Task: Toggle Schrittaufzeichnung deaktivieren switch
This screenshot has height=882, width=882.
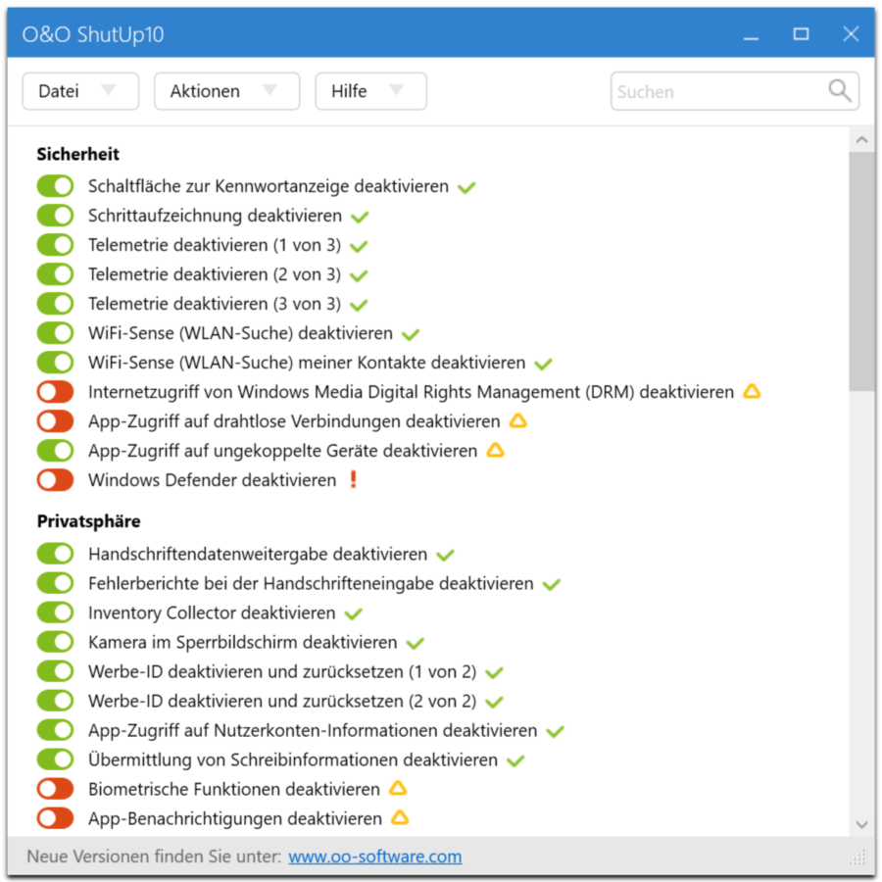Action: coord(55,216)
